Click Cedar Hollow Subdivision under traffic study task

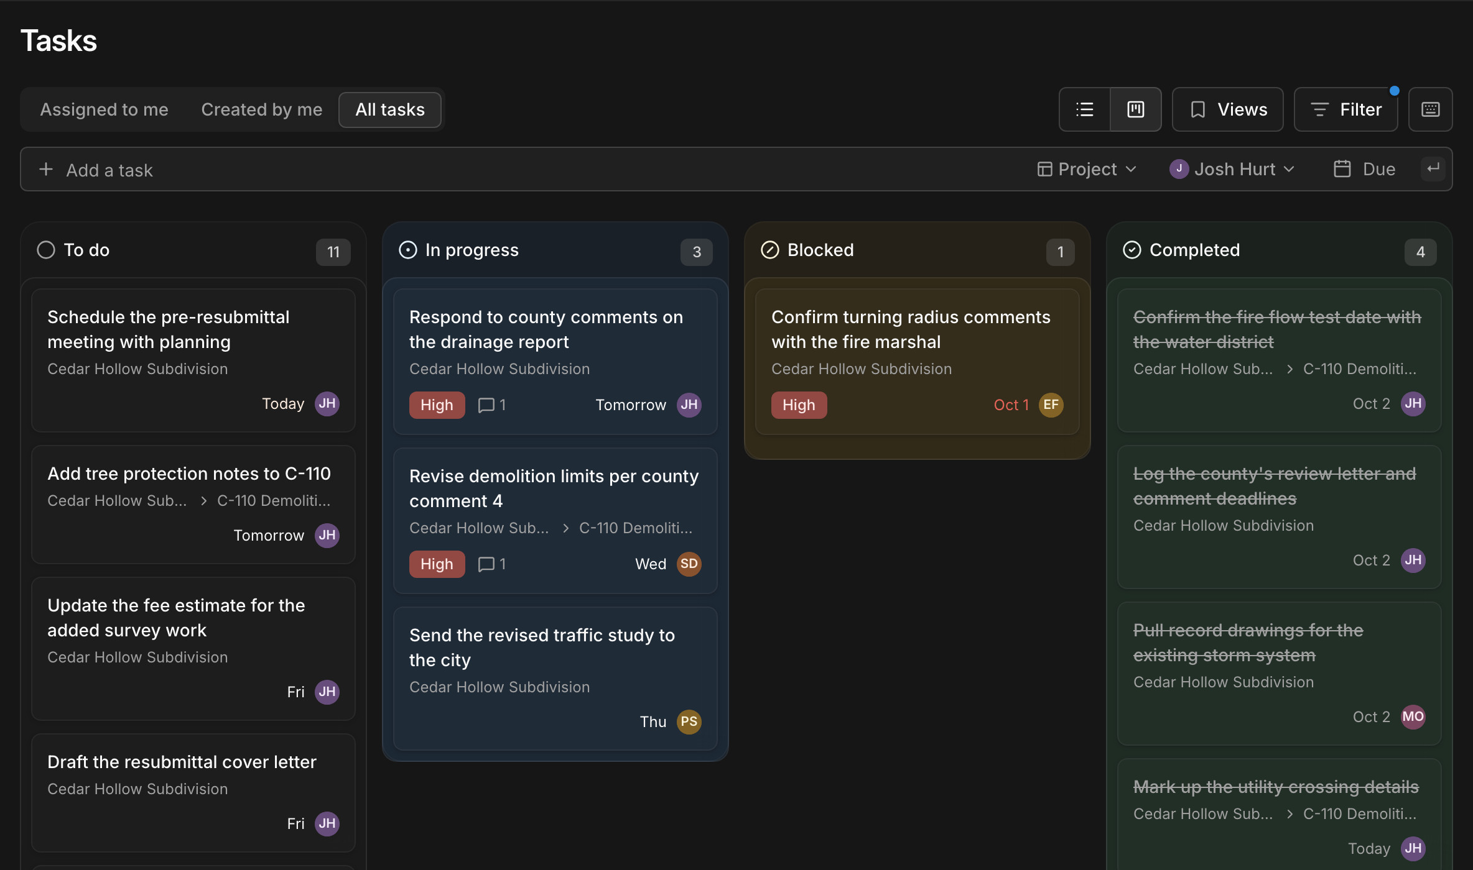(500, 687)
